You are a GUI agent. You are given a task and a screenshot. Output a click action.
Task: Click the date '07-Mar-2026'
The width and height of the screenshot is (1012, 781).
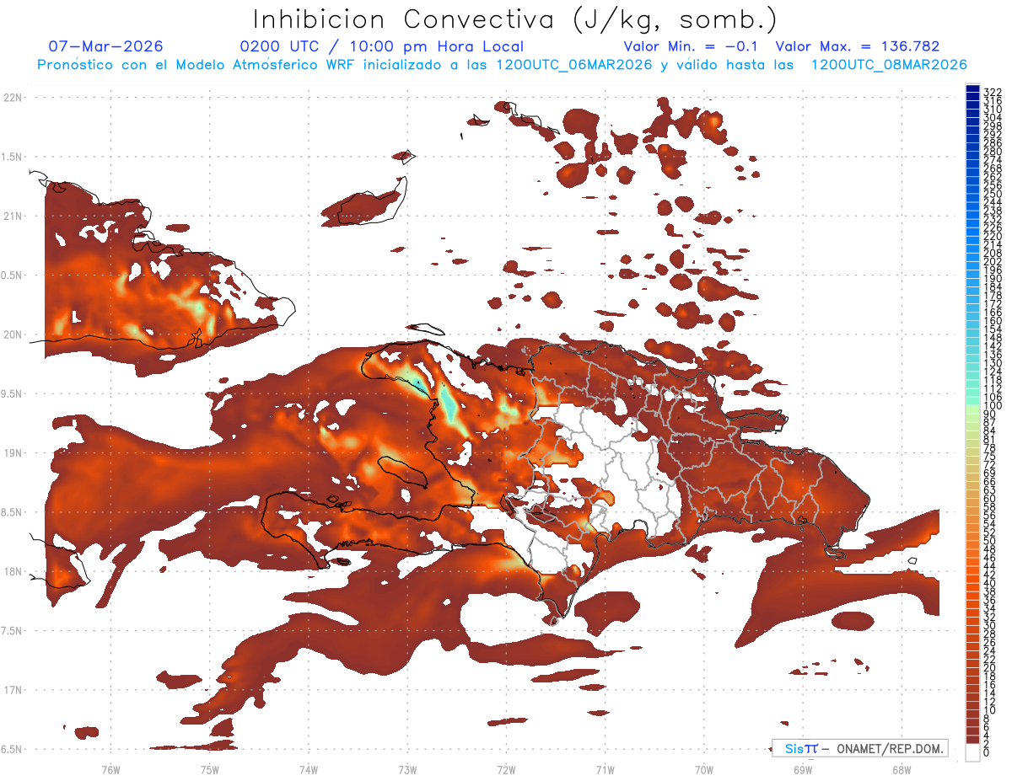click(106, 46)
